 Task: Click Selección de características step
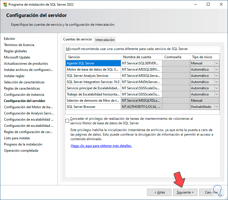[x=24, y=82]
